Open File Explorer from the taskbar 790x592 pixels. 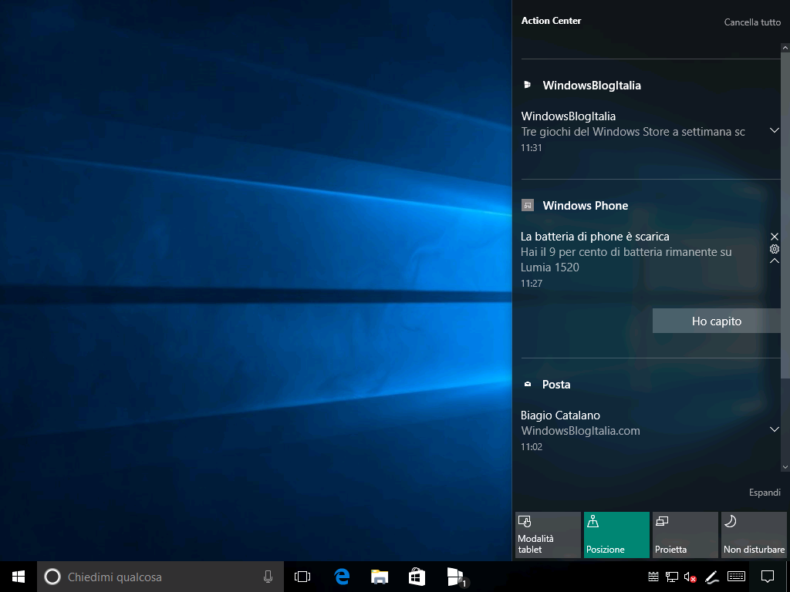[380, 577]
